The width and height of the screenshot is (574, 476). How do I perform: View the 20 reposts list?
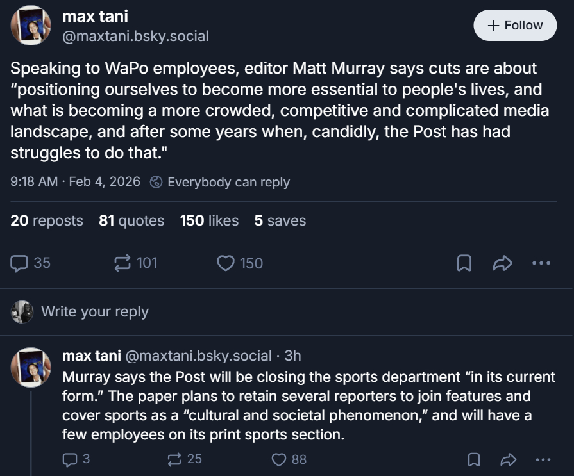point(47,220)
